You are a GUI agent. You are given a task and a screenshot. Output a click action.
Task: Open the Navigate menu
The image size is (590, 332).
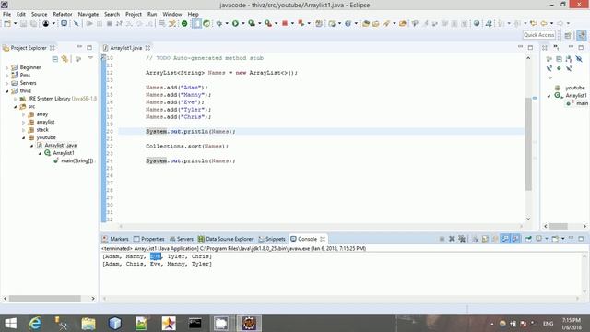click(88, 14)
